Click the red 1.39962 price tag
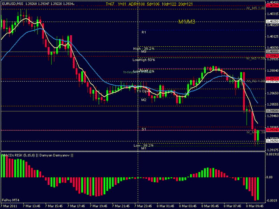 coord(272,56)
